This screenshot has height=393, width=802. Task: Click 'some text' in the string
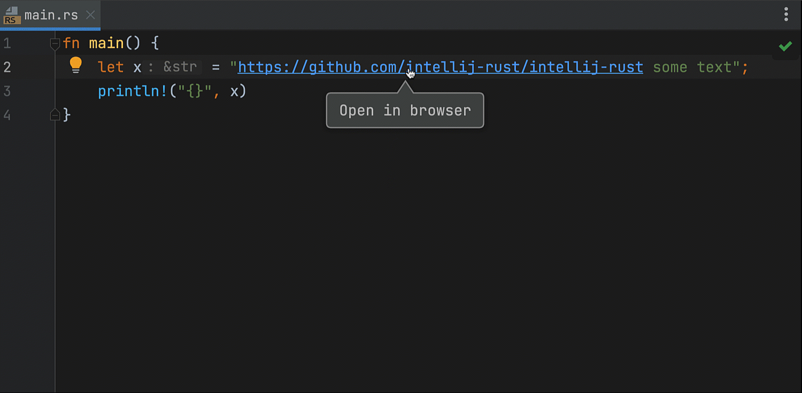tap(692, 67)
